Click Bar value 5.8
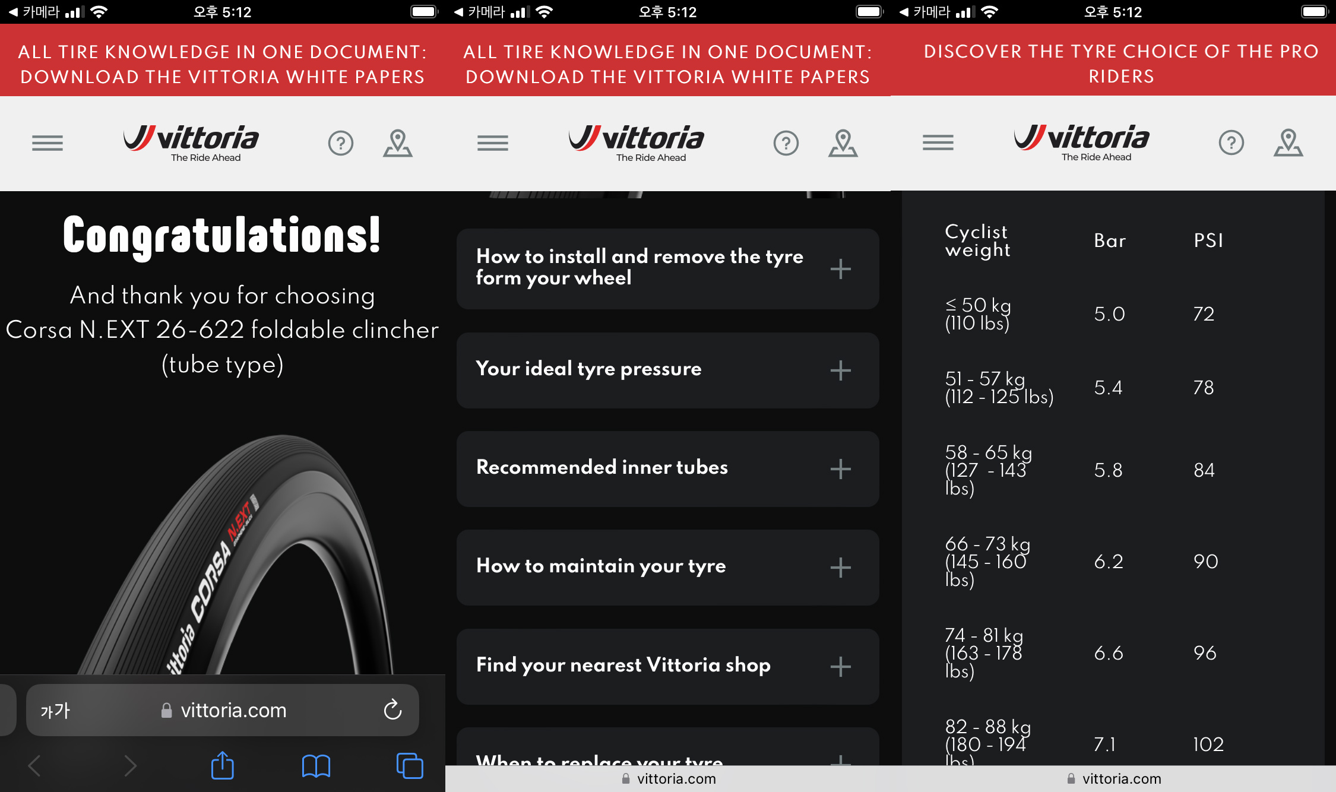 [x=1108, y=470]
